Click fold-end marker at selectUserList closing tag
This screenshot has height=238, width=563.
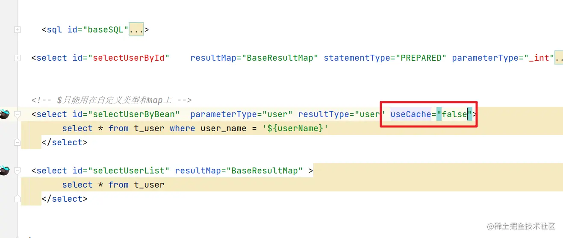pyautogui.click(x=17, y=199)
